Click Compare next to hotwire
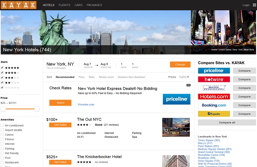The image size is (257, 167). [x=244, y=79]
